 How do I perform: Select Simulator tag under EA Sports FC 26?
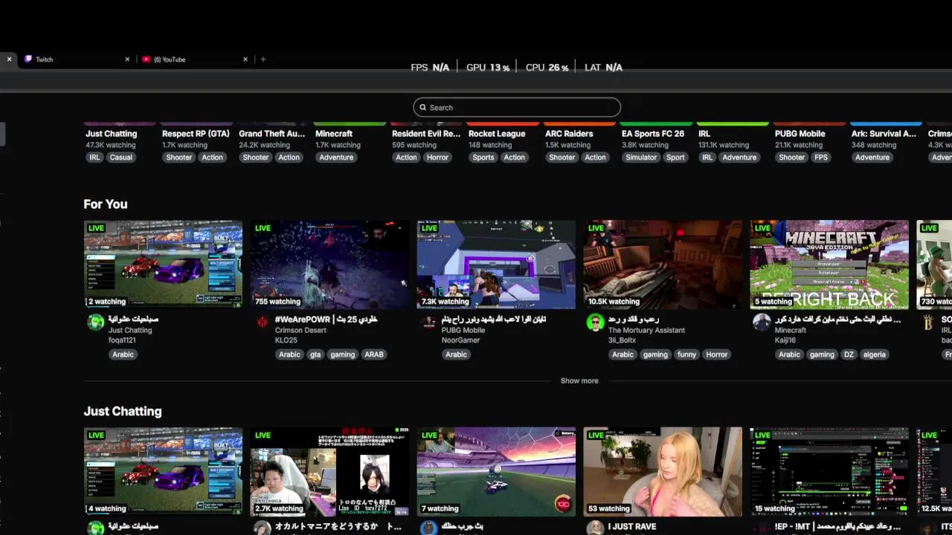coord(641,158)
